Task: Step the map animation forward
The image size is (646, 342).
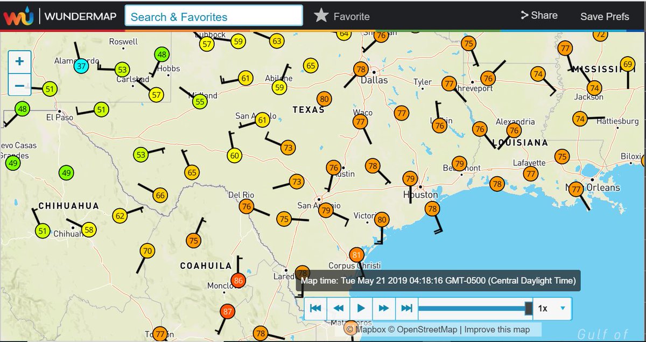Action: (384, 308)
